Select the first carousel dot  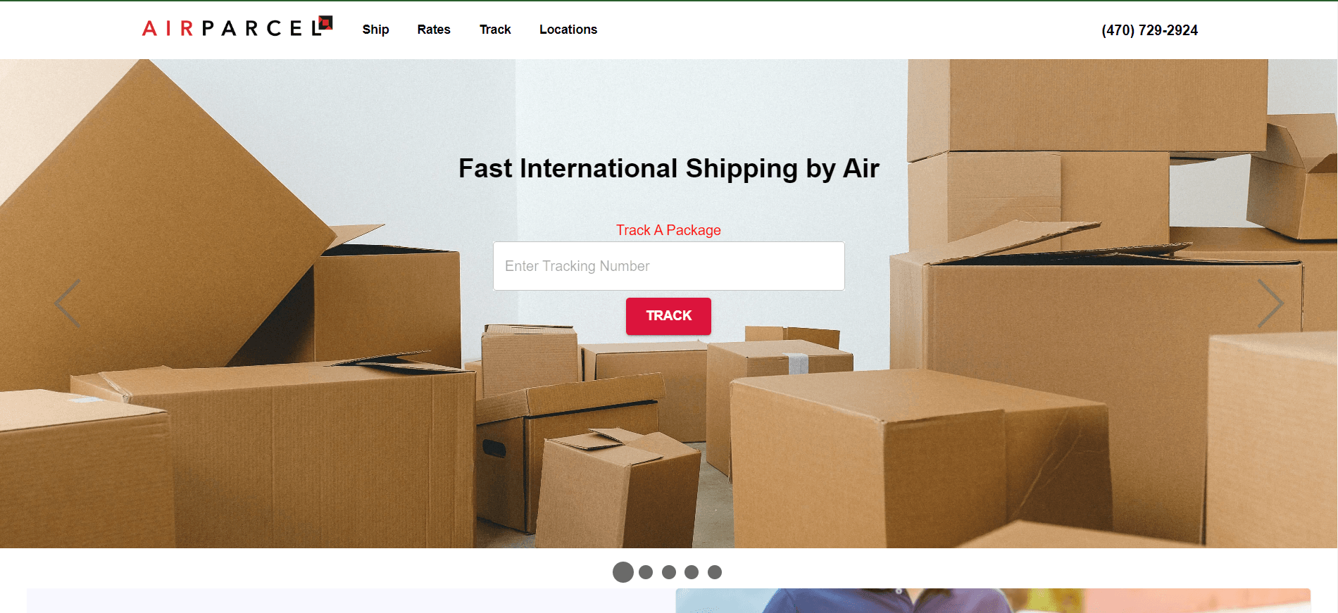(x=623, y=572)
